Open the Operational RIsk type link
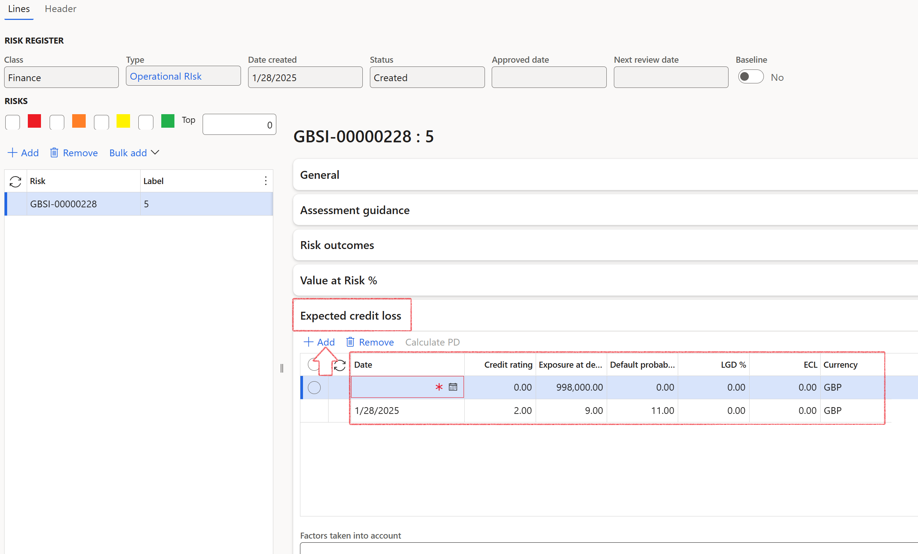Screen dimensions: 918x554 (x=166, y=76)
